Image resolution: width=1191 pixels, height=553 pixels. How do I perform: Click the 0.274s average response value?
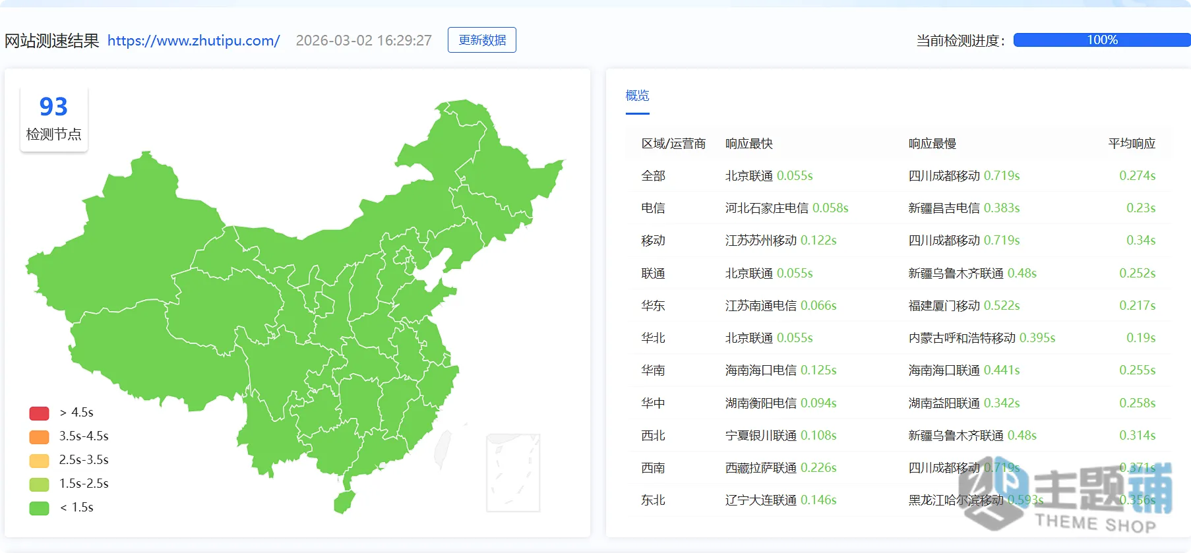pos(1137,175)
